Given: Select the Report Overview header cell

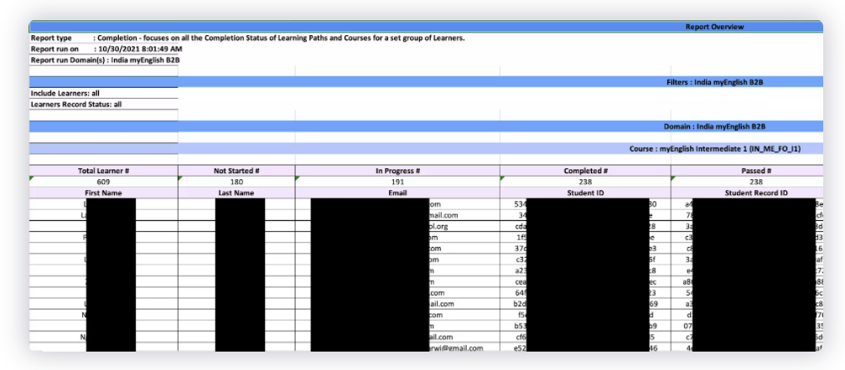Looking at the screenshot, I should tap(714, 27).
